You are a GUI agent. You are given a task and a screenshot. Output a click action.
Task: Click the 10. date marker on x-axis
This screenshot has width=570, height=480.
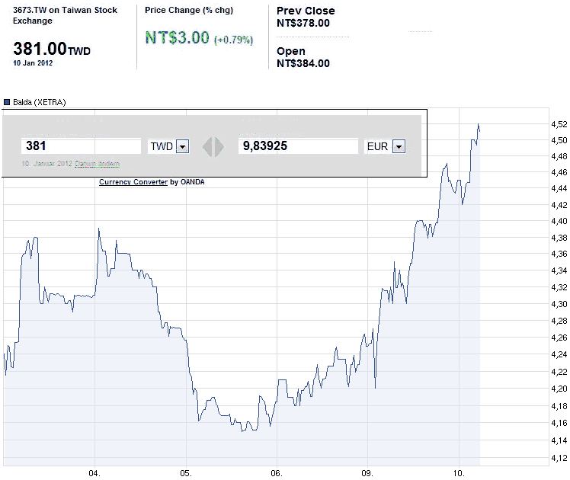459,473
